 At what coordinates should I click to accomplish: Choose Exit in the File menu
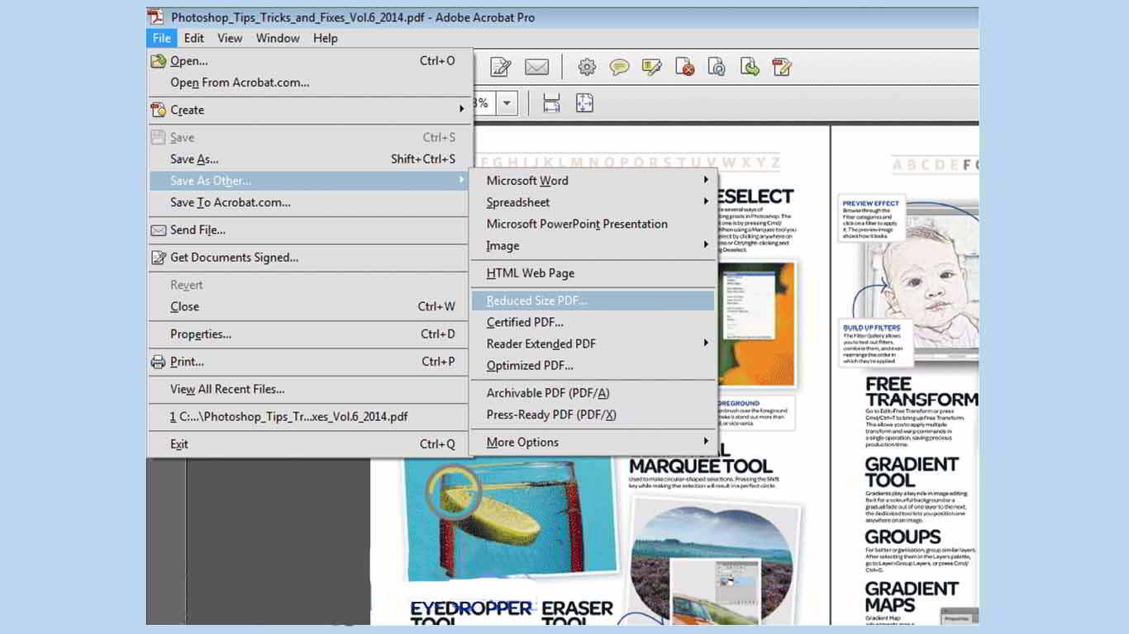pos(307,444)
